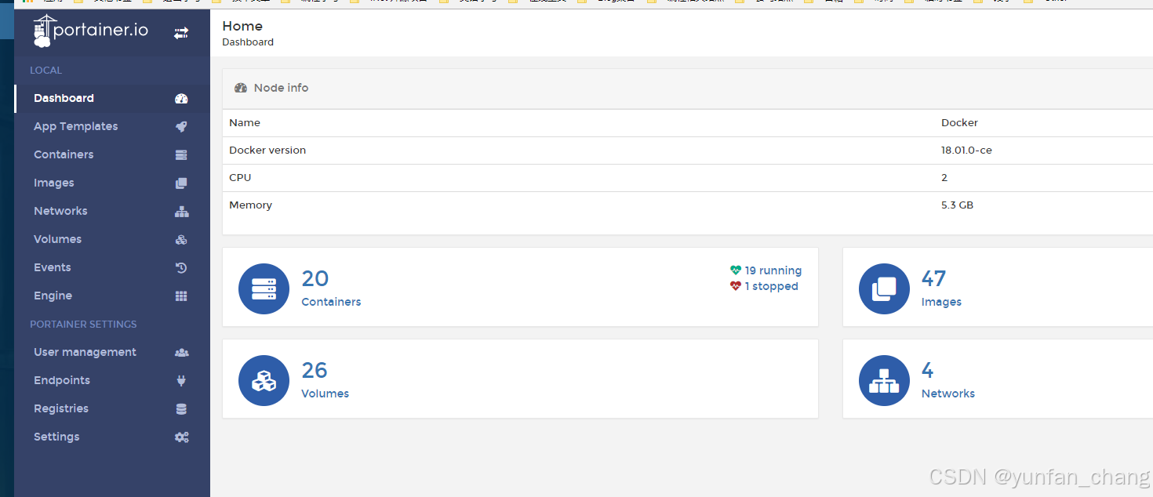Click the portainer.io logo
Image resolution: width=1153 pixels, height=497 pixels.
(90, 31)
